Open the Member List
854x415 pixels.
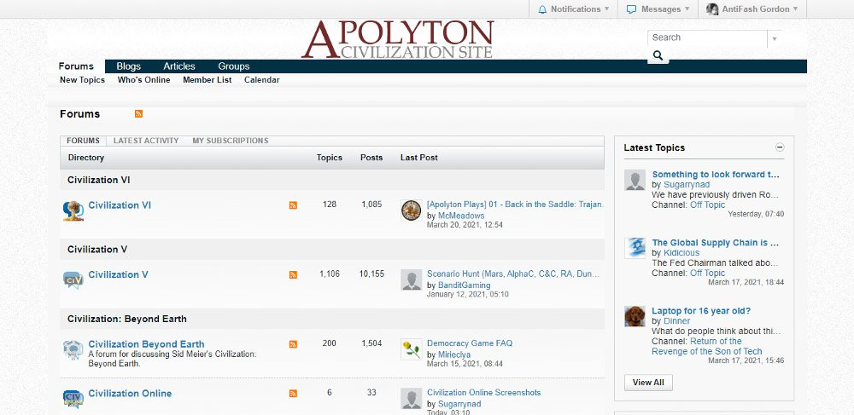click(x=207, y=80)
